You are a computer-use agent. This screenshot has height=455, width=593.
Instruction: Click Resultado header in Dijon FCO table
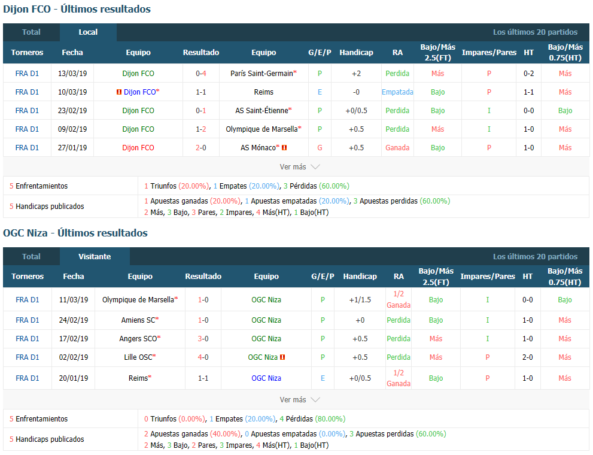coord(201,53)
